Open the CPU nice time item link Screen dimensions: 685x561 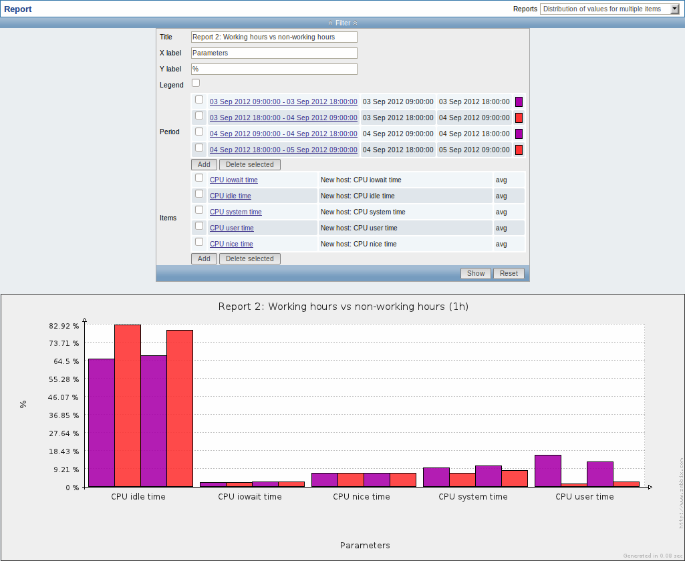coord(231,244)
